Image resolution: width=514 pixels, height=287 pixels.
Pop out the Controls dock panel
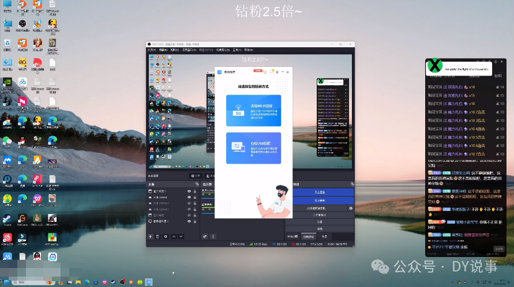click(352, 184)
